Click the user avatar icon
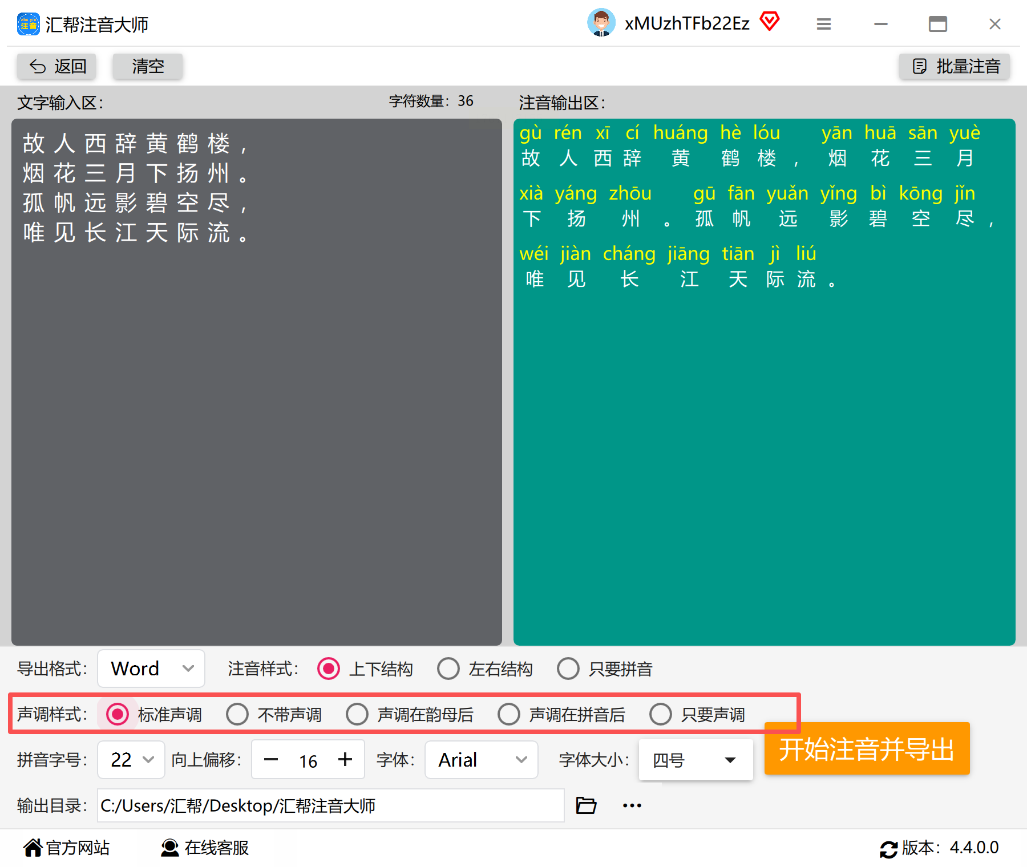Screen dimensions: 1027x867 tap(601, 23)
